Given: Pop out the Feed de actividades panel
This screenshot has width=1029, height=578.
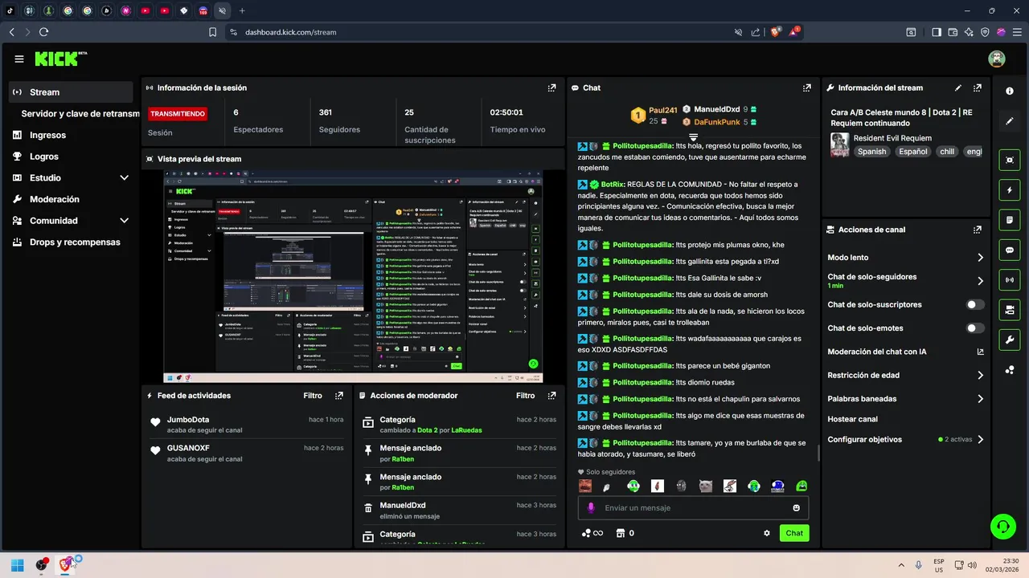Looking at the screenshot, I should coord(339,396).
